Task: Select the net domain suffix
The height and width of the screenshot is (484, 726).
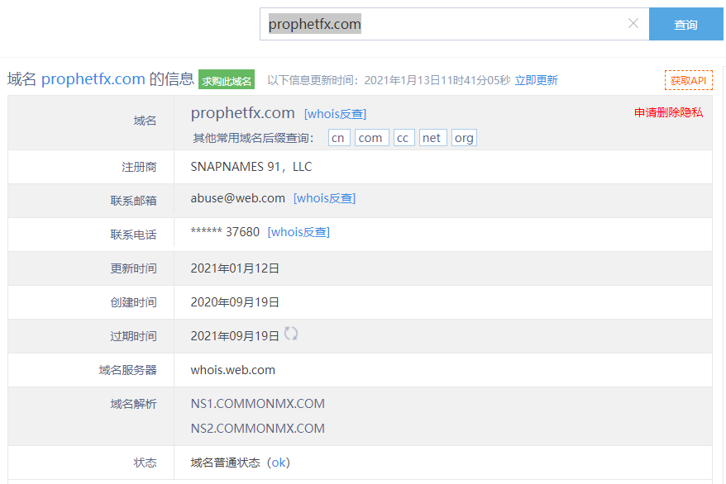Action: (x=432, y=138)
